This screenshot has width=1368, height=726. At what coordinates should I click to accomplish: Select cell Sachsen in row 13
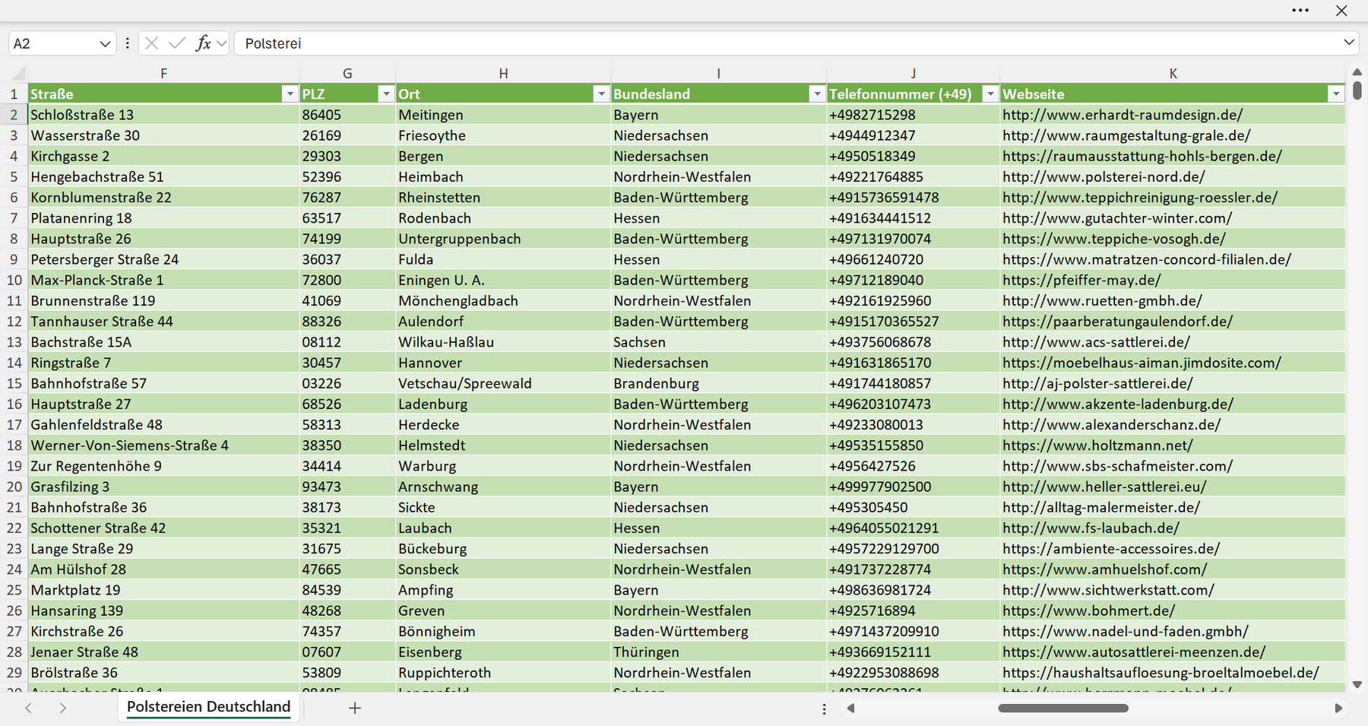pos(718,342)
